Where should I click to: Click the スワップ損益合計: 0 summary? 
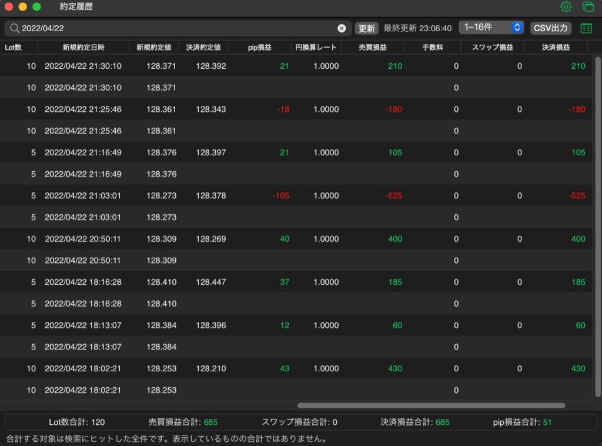pos(299,422)
